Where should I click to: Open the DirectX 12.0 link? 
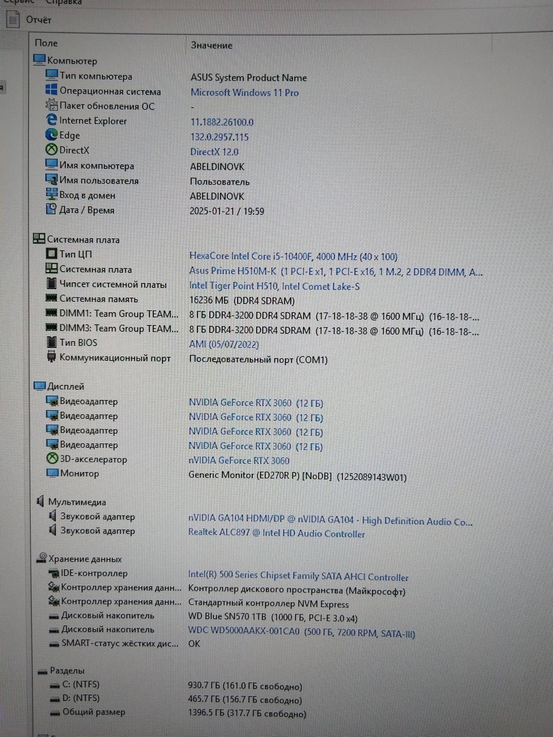[214, 152]
